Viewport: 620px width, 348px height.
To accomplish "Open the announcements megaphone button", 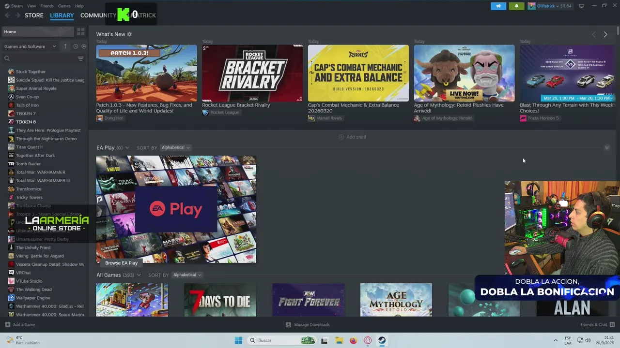I will coord(498,6).
